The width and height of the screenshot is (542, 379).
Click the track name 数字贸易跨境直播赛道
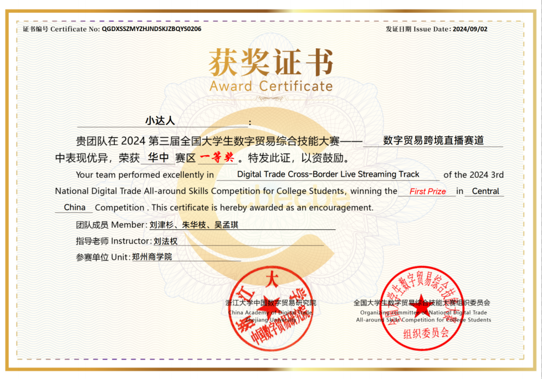tap(433, 141)
